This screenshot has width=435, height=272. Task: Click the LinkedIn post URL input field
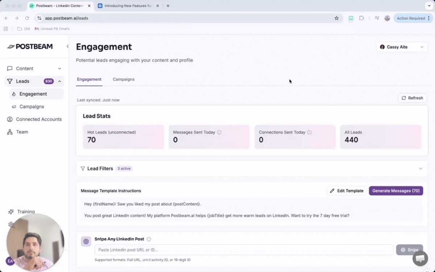point(244,250)
